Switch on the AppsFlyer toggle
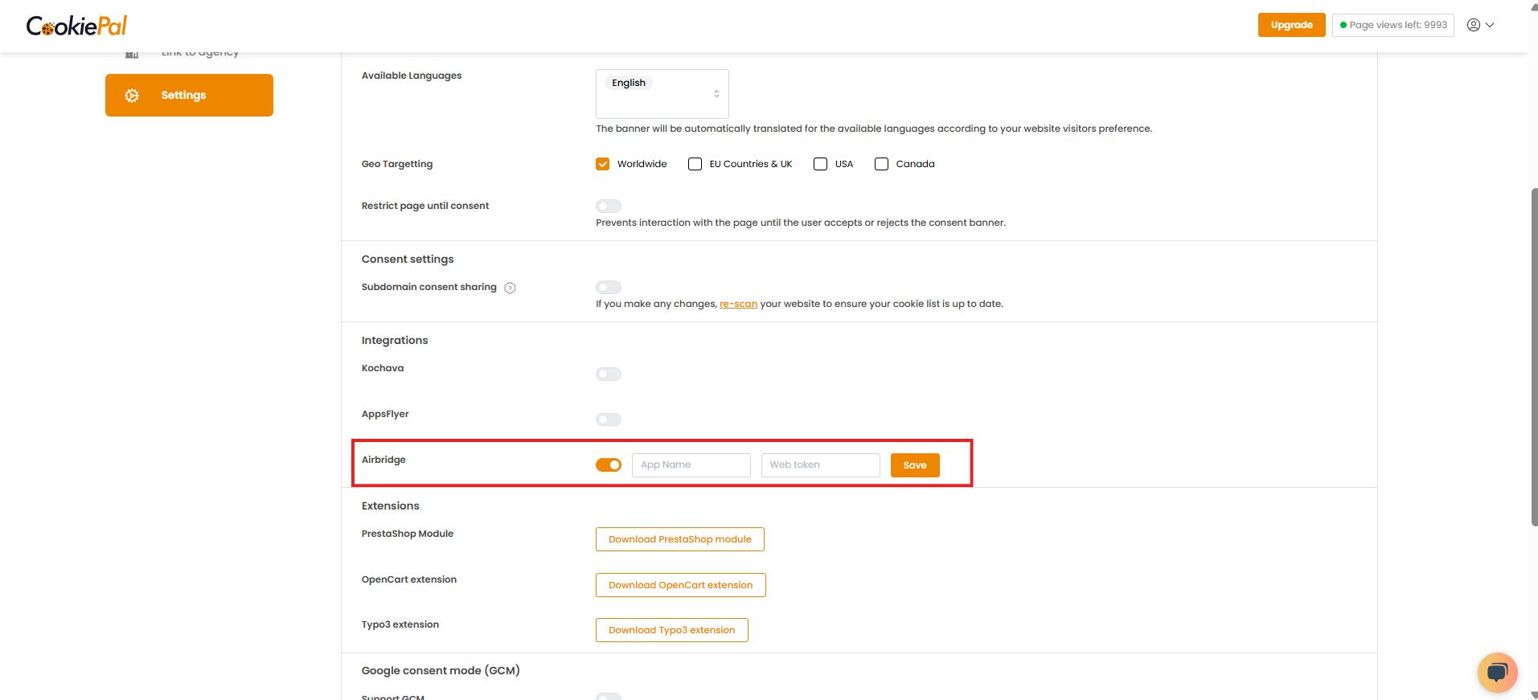 (x=609, y=420)
